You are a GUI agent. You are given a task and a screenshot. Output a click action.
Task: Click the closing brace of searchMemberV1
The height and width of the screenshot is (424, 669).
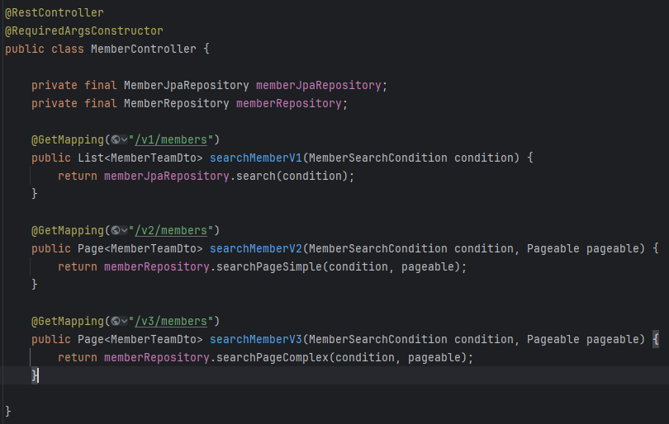point(35,194)
